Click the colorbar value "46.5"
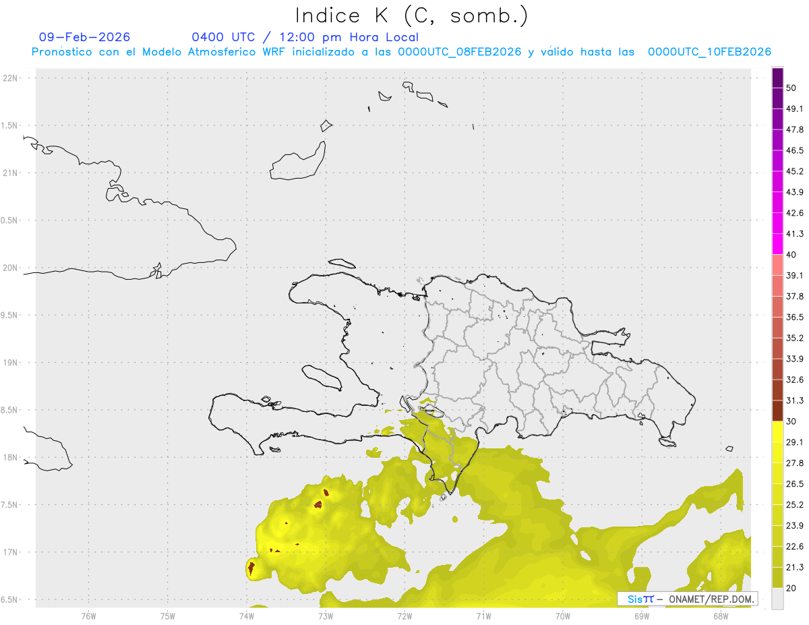This screenshot has height=625, width=809. click(x=794, y=150)
